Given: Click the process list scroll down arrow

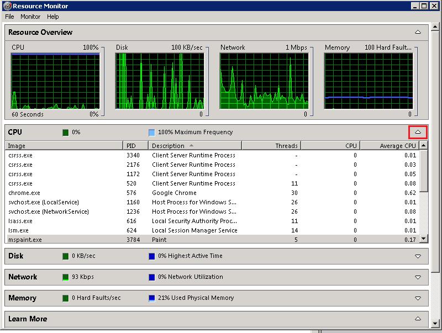Looking at the screenshot, I should pyautogui.click(x=423, y=239).
